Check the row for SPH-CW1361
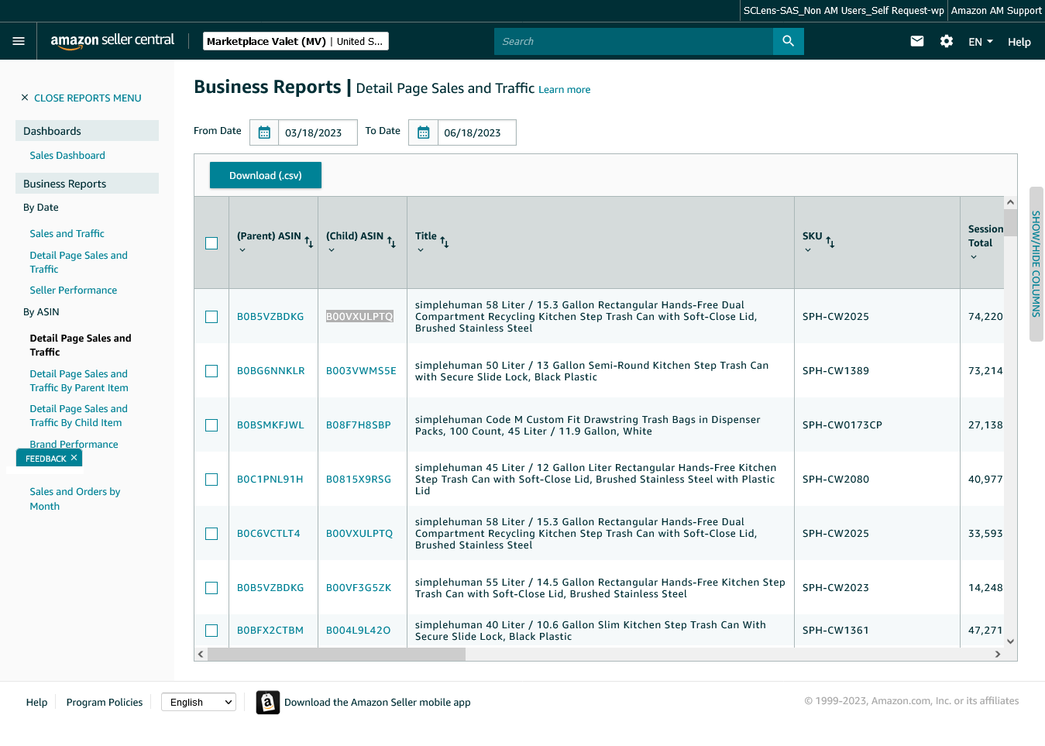Screen dimensions: 1045x746 pyautogui.click(x=211, y=631)
